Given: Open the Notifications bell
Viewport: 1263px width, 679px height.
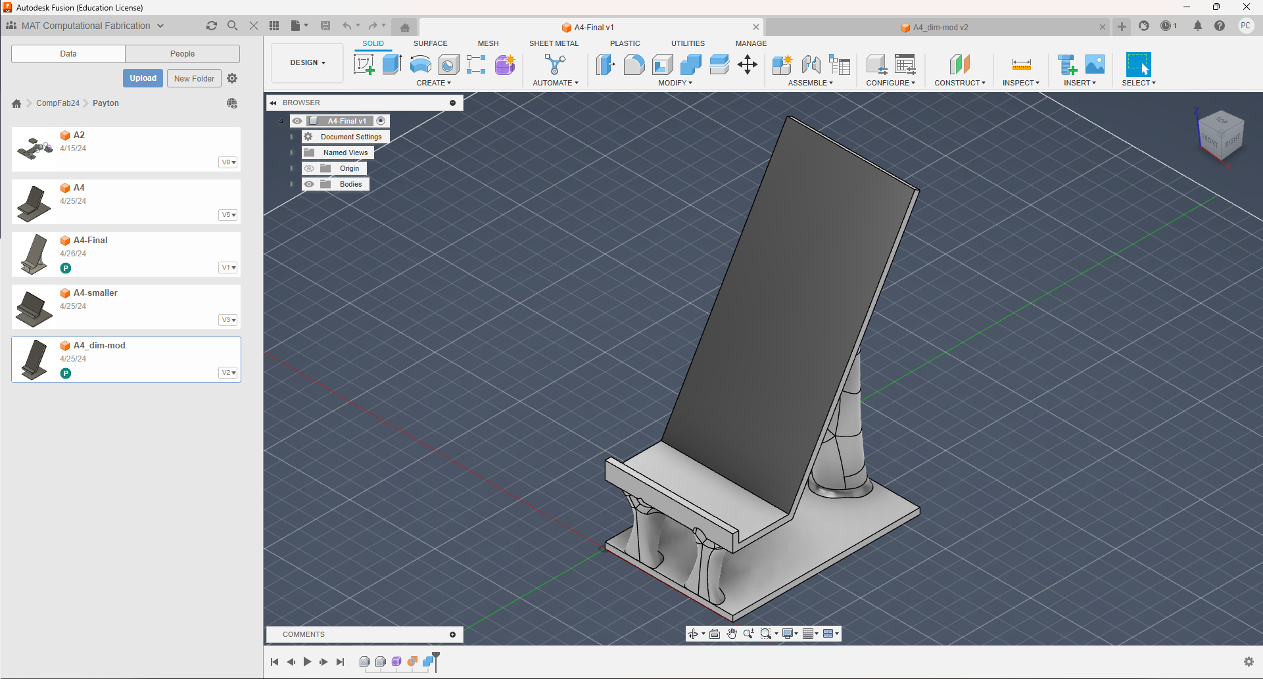Looking at the screenshot, I should (1198, 26).
